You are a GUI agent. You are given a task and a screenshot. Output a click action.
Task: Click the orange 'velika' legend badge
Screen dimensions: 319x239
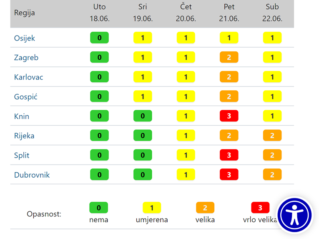click(x=205, y=208)
